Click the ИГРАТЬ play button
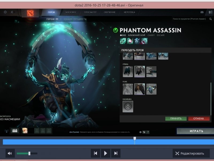 196,131
